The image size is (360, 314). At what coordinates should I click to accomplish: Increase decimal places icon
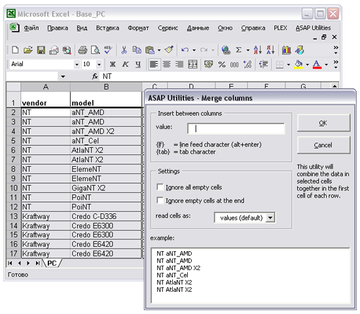point(247,64)
